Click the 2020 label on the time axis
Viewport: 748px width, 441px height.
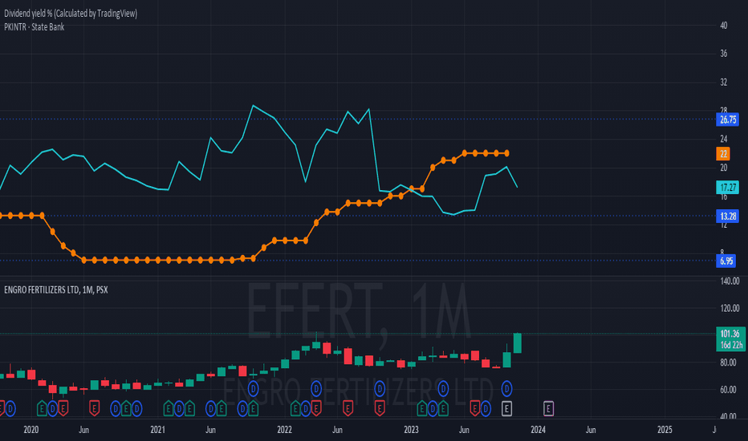[31, 430]
